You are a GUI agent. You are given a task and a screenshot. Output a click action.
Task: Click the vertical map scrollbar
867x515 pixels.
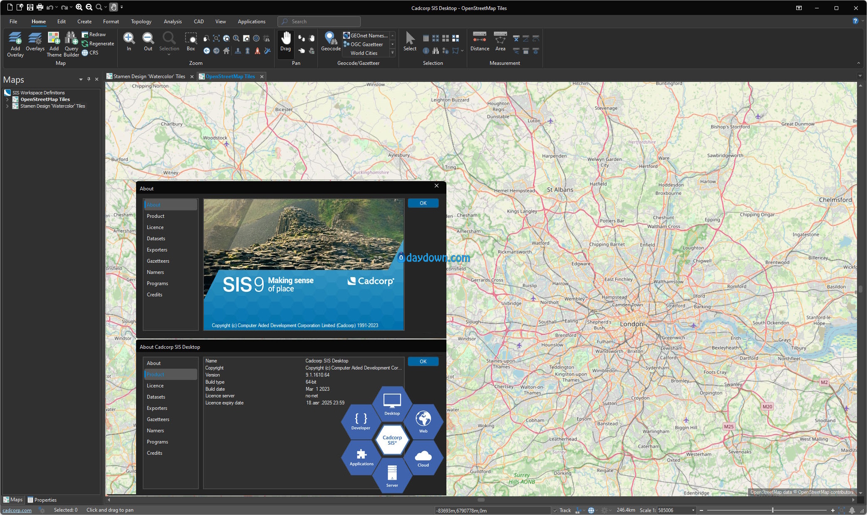click(x=860, y=288)
